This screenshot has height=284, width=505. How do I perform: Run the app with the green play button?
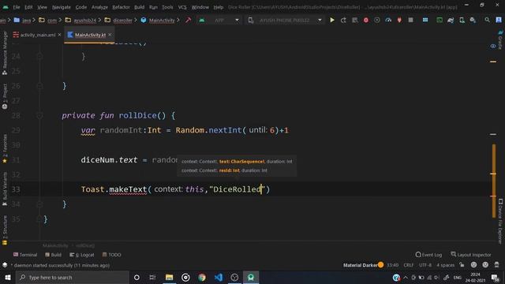pos(332,20)
